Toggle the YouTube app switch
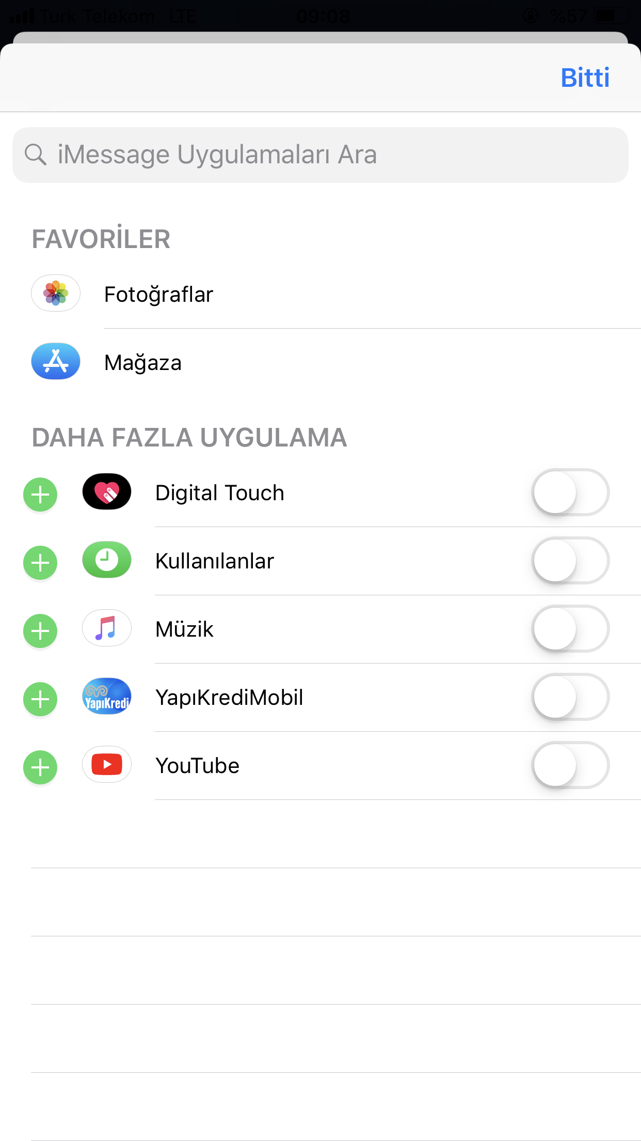Image resolution: width=641 pixels, height=1141 pixels. pos(570,765)
